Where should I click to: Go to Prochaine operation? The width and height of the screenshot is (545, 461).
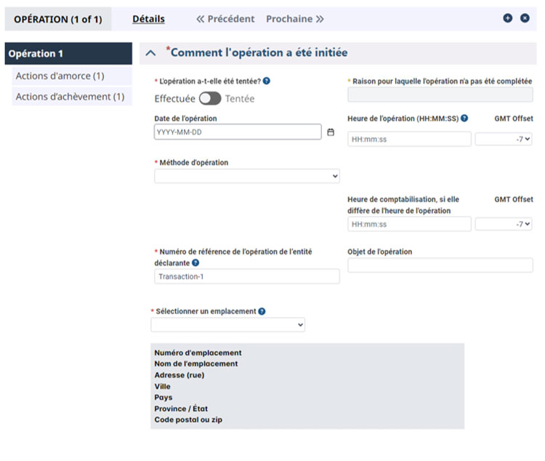tap(295, 19)
